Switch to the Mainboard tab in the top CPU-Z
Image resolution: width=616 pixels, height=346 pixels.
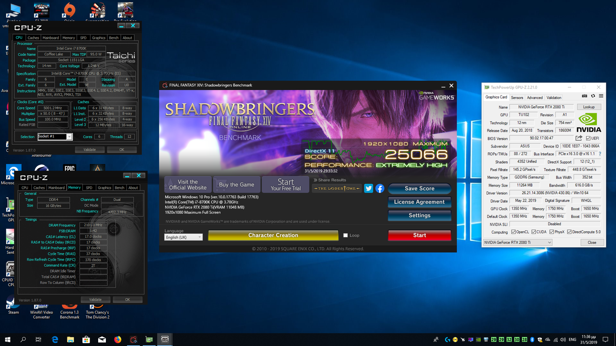[51, 37]
